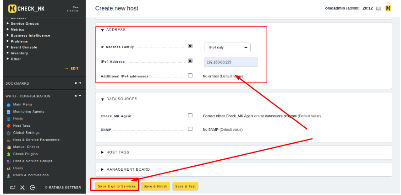This screenshot has width=401, height=195.
Task: Click the Check_MK logo in sidebar
Action: tap(26, 9)
